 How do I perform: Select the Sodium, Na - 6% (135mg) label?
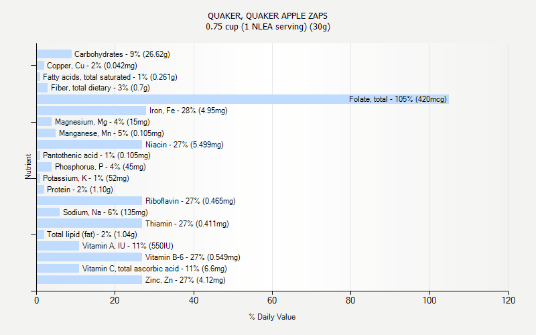pos(105,212)
